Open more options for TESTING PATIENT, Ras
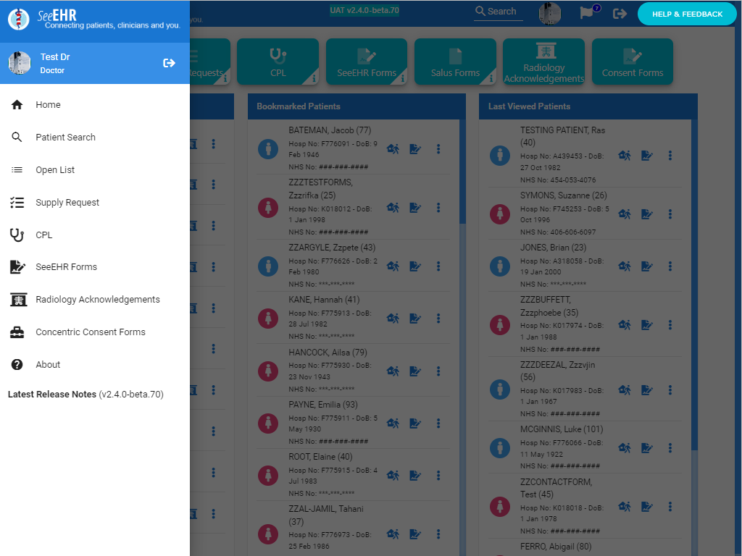 [x=670, y=156]
